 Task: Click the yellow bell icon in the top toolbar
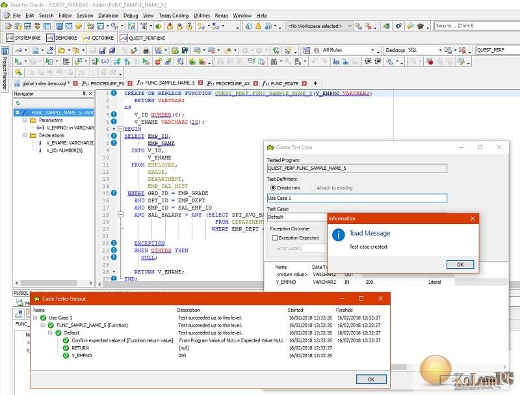point(258,26)
